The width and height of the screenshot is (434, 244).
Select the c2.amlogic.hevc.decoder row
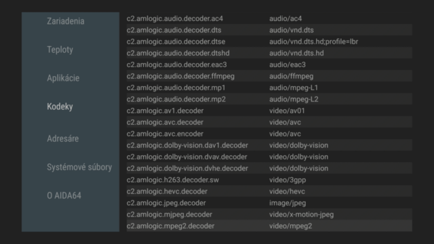coord(269,191)
